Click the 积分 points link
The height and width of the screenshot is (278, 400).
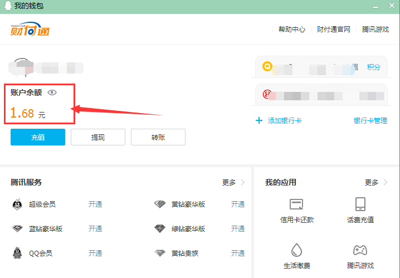[x=374, y=67]
